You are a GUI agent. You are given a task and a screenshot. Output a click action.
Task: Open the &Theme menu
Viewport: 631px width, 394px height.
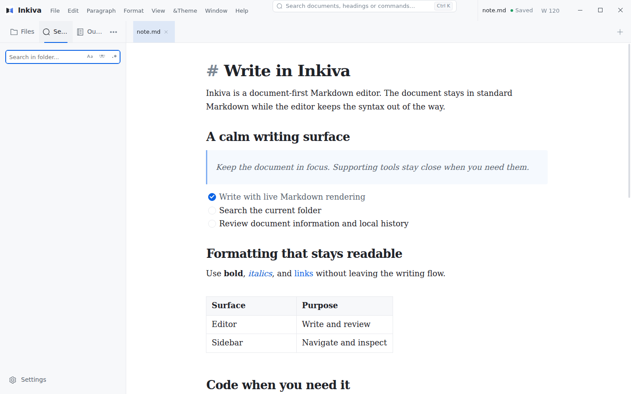(185, 11)
